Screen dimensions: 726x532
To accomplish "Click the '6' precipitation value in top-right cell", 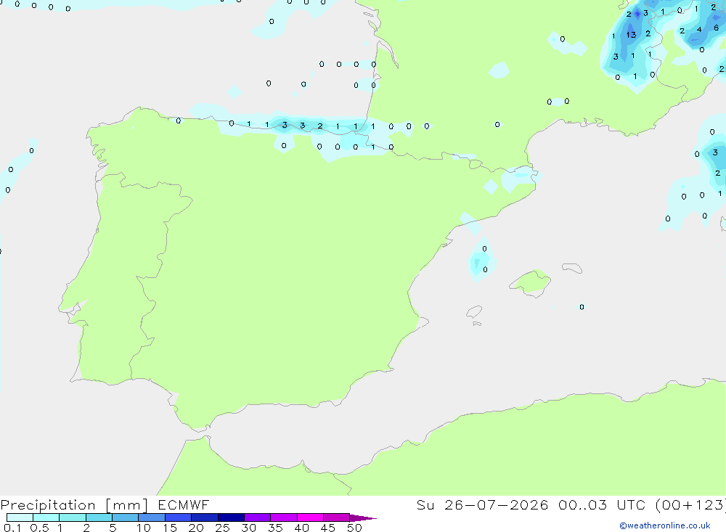I will (717, 28).
